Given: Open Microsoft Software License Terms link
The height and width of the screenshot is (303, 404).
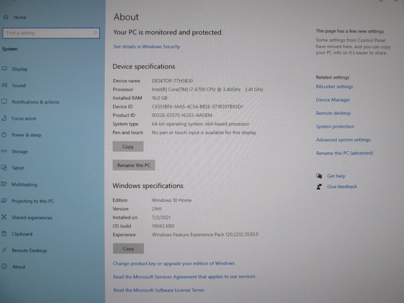Looking at the screenshot, I should click(159, 290).
